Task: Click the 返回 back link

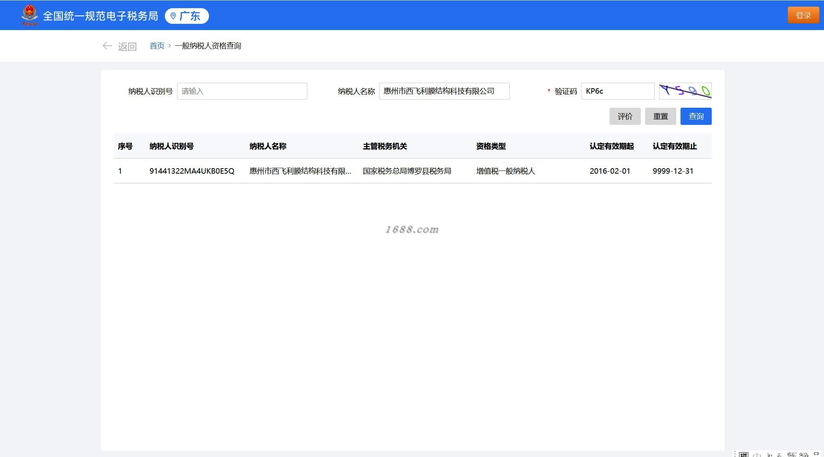Action: pos(127,46)
